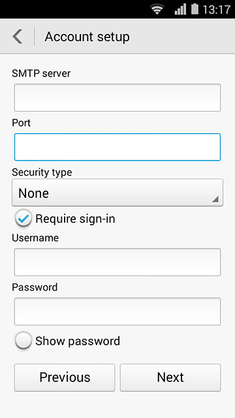Tap the Account setup header title
The image size is (235, 418).
tap(87, 37)
